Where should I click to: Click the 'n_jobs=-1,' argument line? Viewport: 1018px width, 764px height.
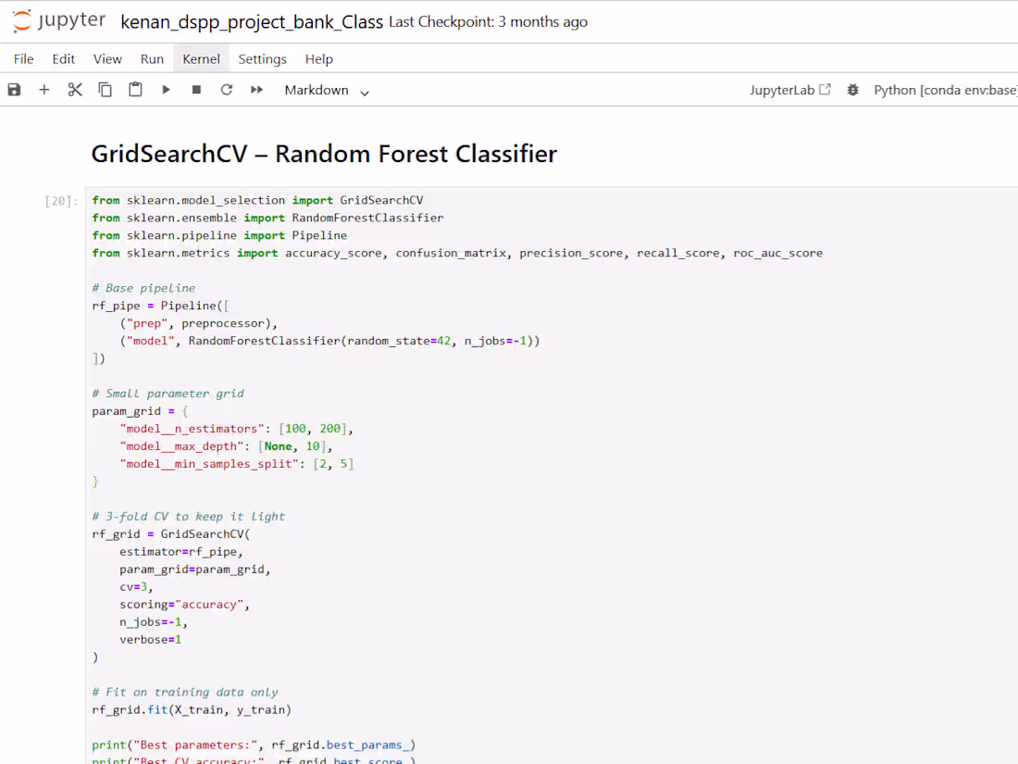coord(154,621)
